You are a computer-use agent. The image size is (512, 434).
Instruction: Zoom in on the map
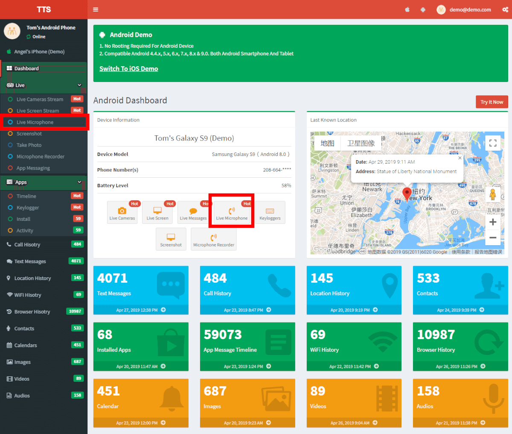point(493,222)
